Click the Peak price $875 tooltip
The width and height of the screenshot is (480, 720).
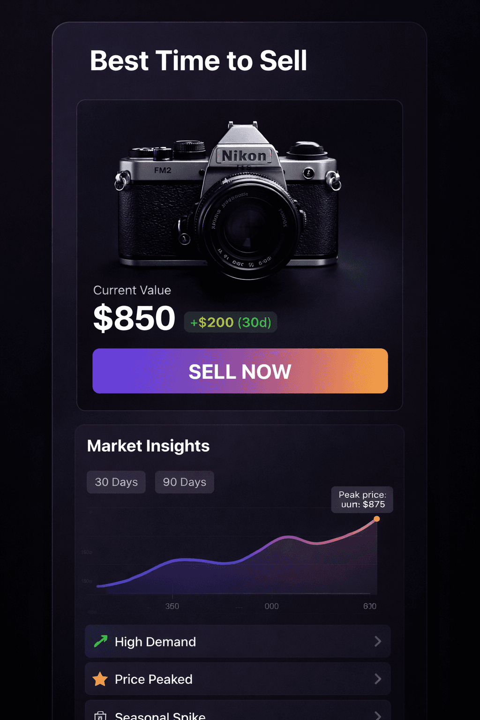pos(362,500)
